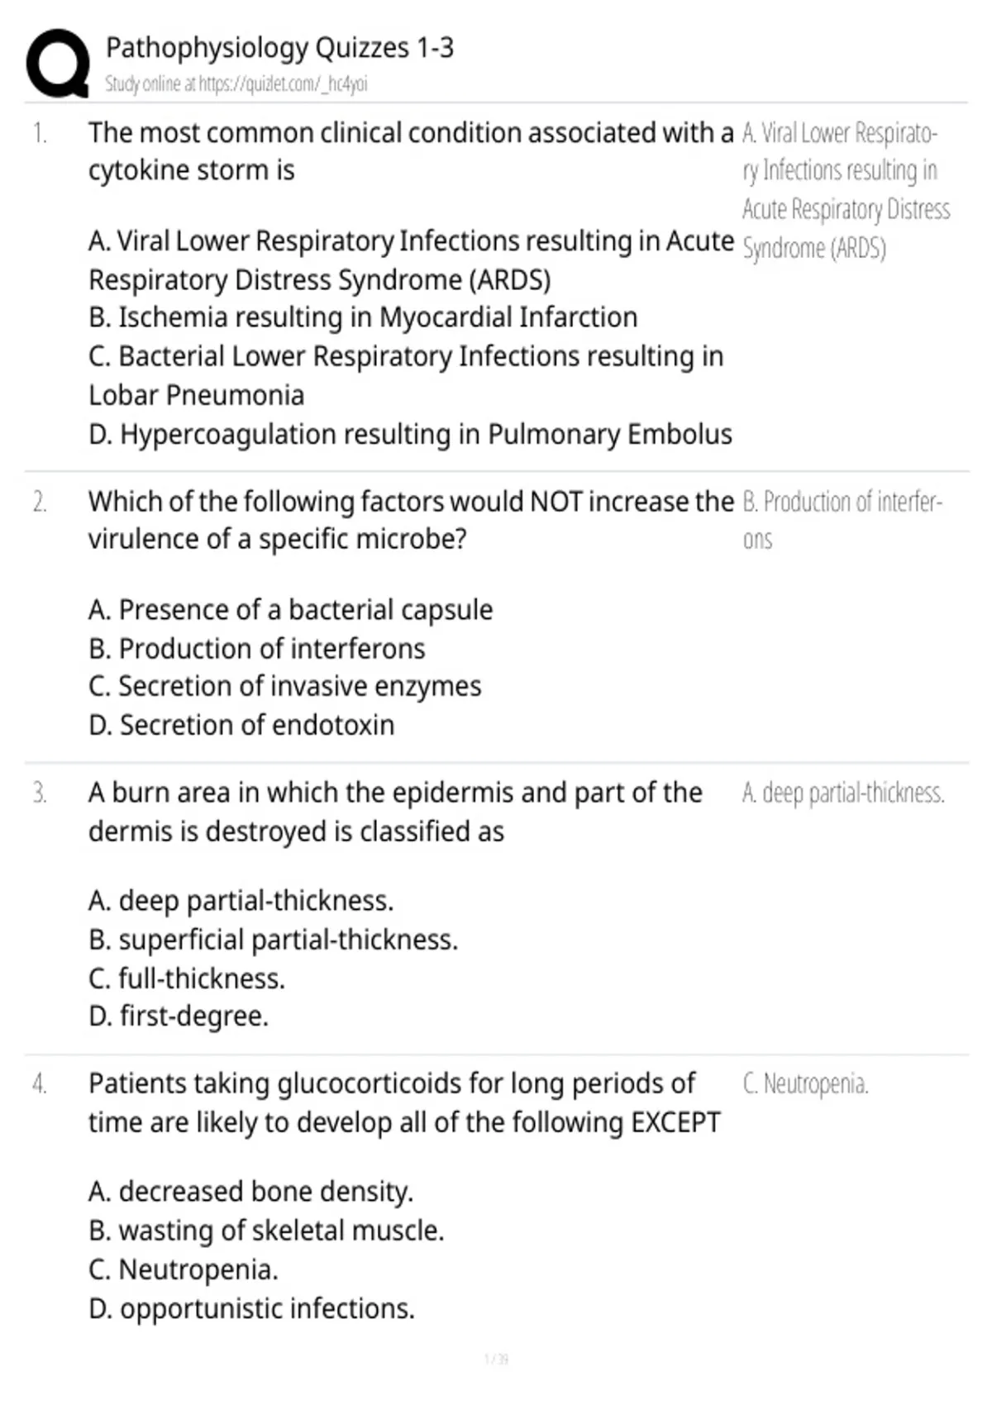The image size is (992, 1405).
Task: Select option C. Bacterial Lower Respiratory Infections
Action: point(406,376)
